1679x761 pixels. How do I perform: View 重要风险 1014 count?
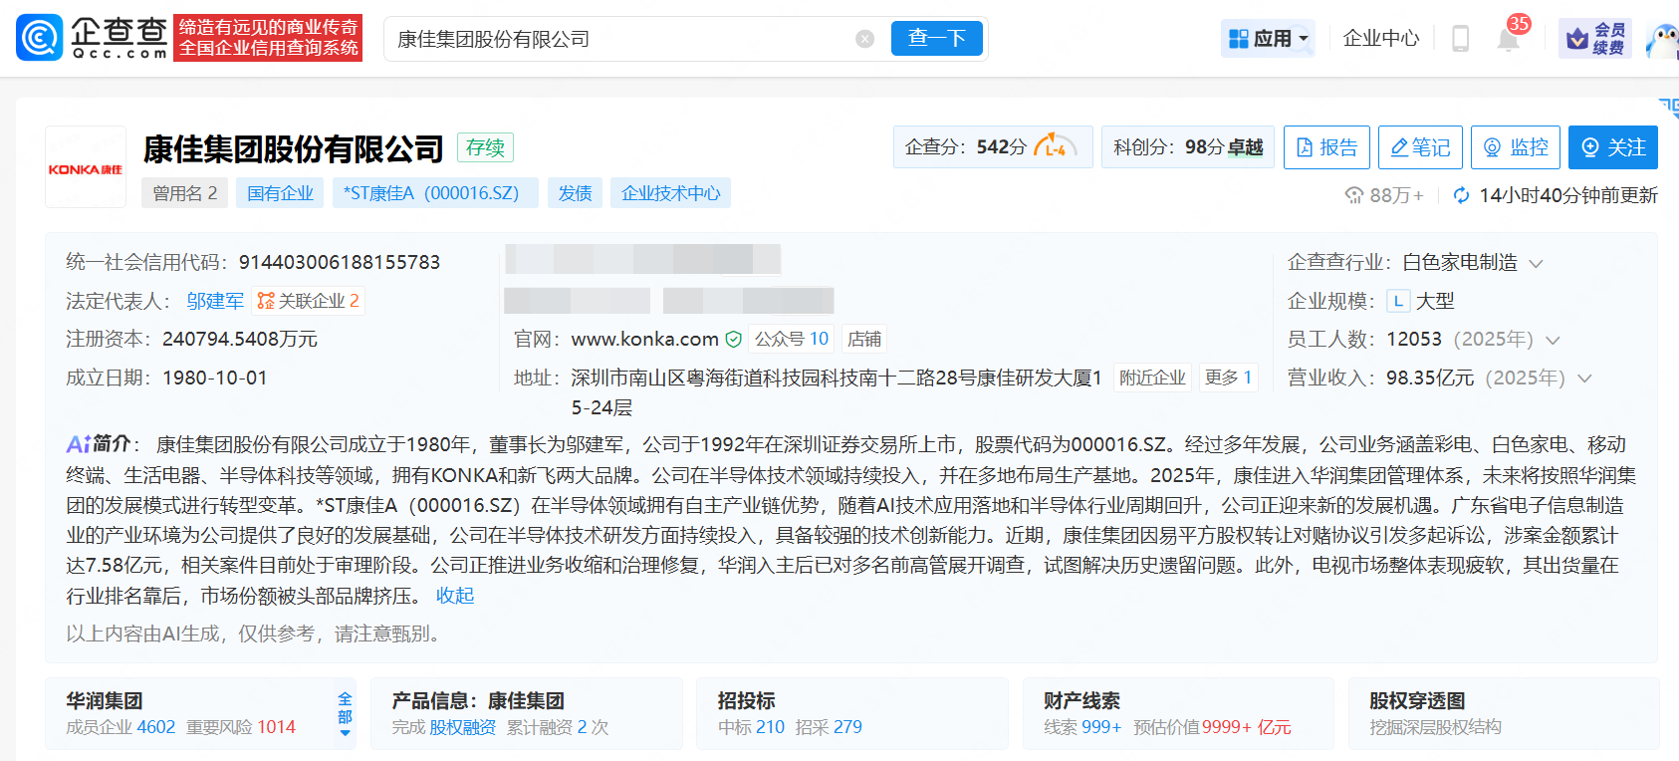[x=241, y=727]
